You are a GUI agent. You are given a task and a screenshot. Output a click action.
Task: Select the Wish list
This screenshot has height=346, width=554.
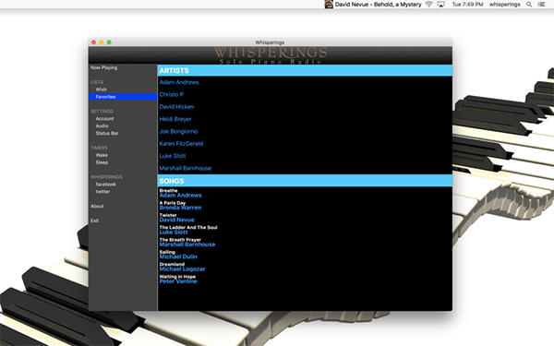pyautogui.click(x=101, y=89)
